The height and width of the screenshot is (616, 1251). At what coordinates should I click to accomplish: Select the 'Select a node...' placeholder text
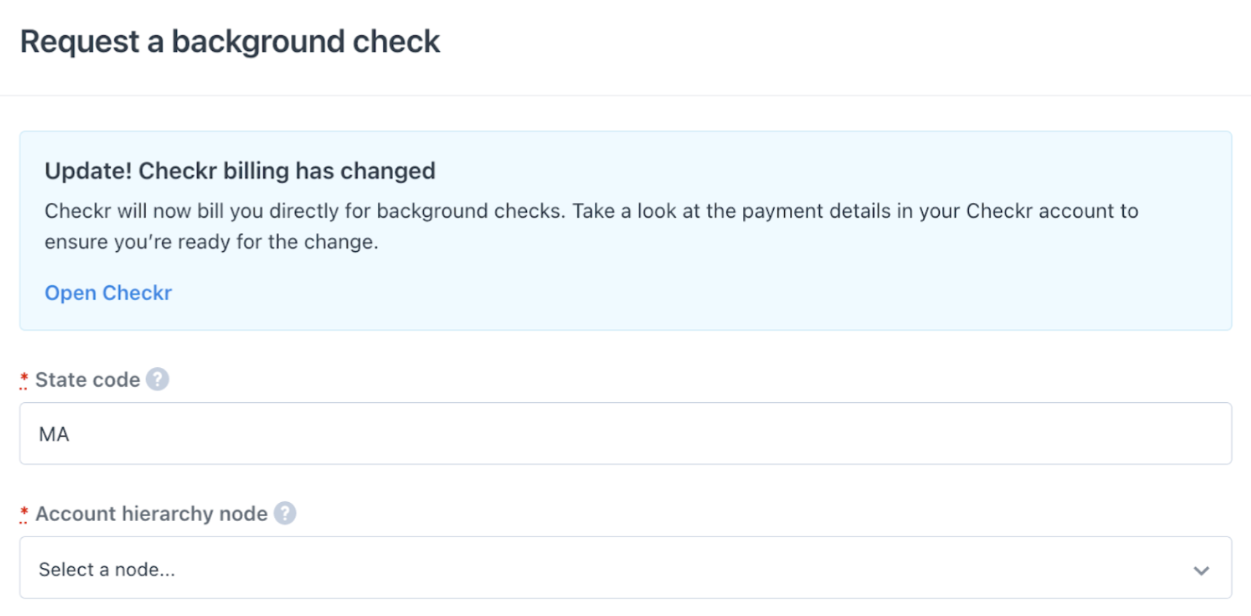coord(107,569)
